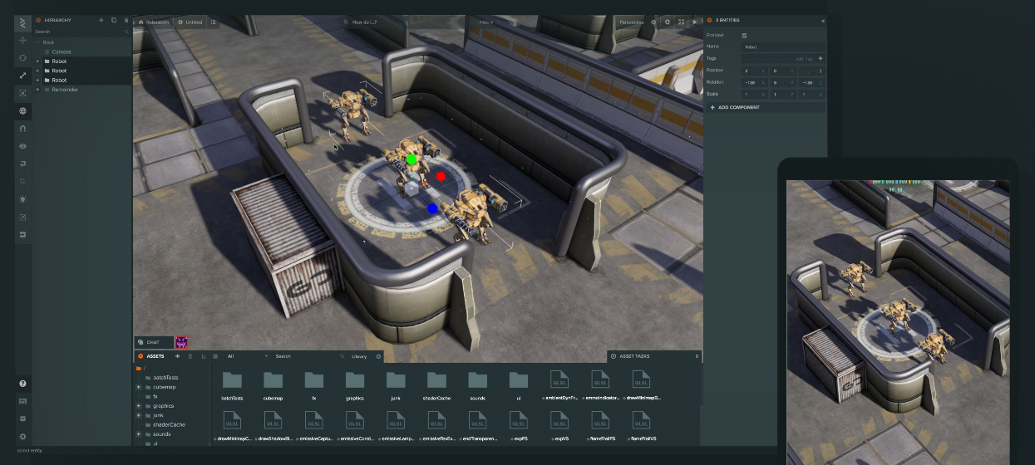Activate the Scale gizmo tool
The width and height of the screenshot is (1035, 465).
(22, 75)
